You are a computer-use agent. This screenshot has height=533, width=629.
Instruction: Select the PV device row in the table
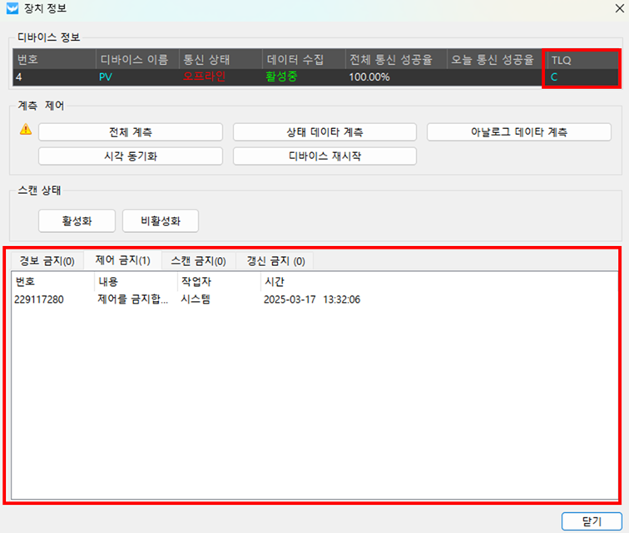[x=106, y=77]
